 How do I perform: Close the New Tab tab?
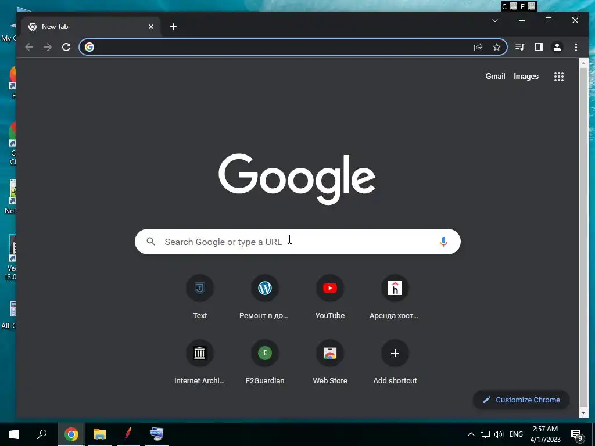[151, 27]
